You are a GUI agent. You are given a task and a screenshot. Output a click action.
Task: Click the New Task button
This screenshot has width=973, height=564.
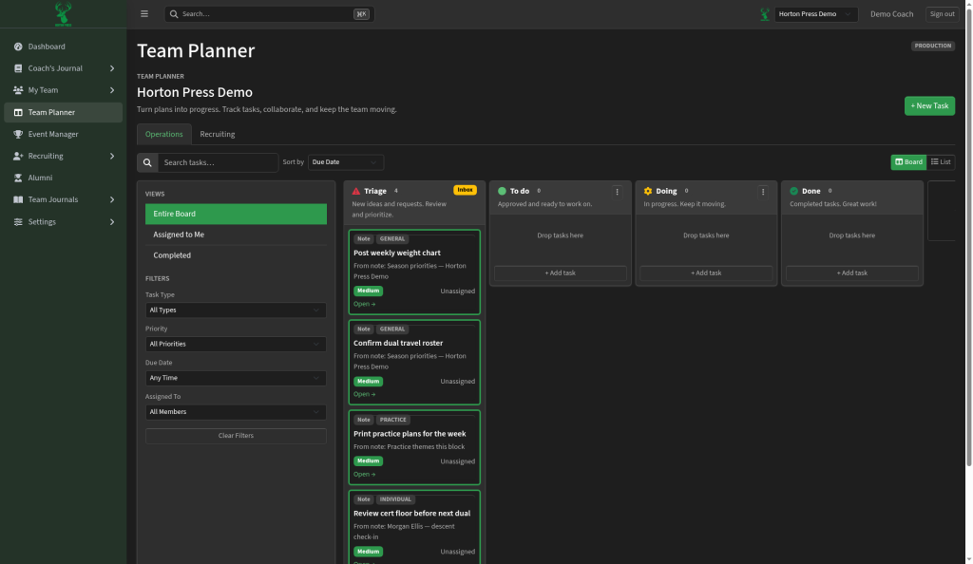pos(929,106)
